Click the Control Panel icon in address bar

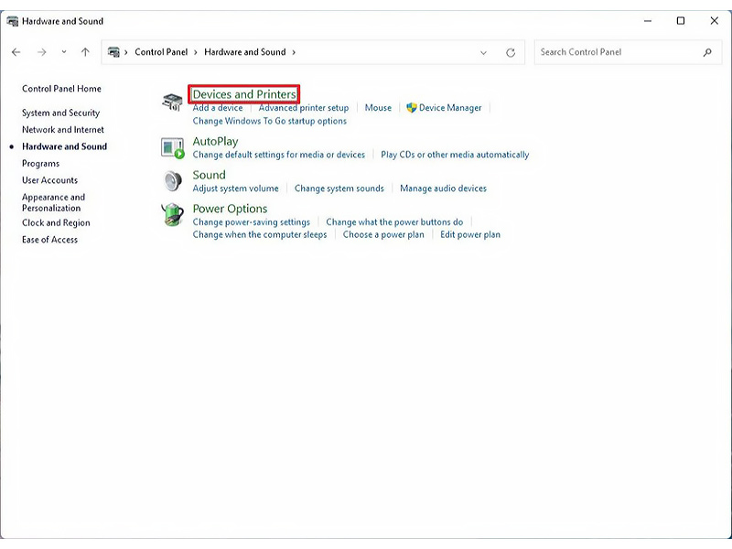pyautogui.click(x=113, y=52)
